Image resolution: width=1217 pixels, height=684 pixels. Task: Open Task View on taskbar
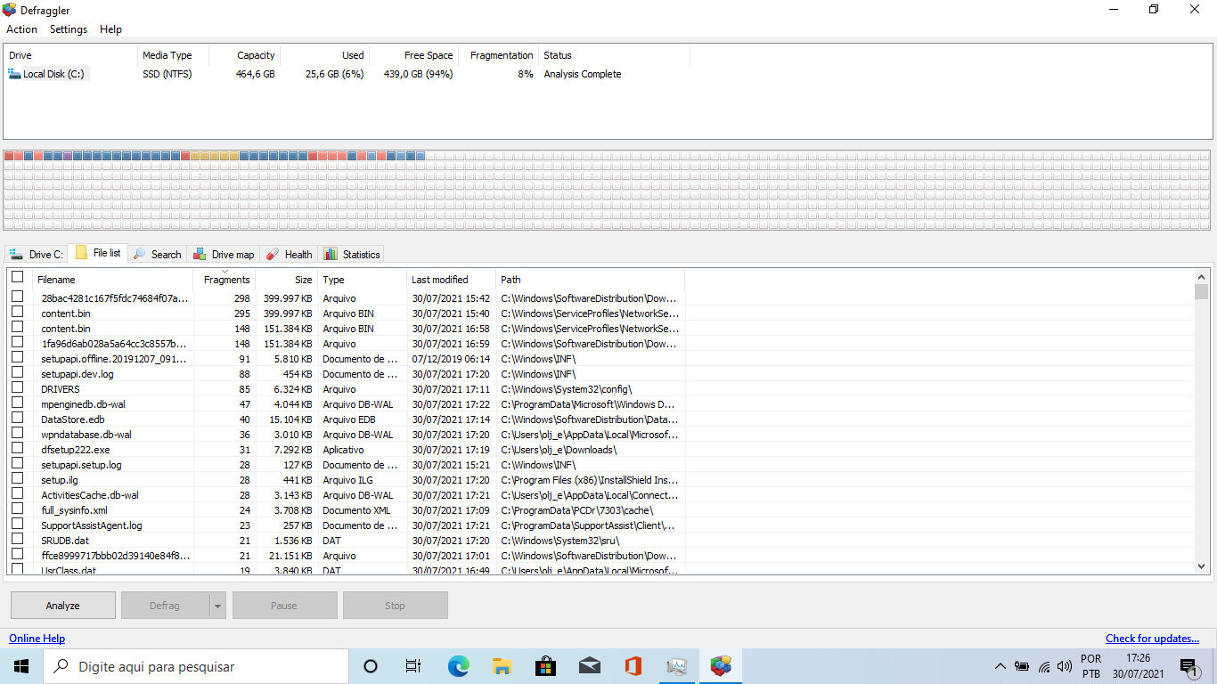[x=413, y=666]
